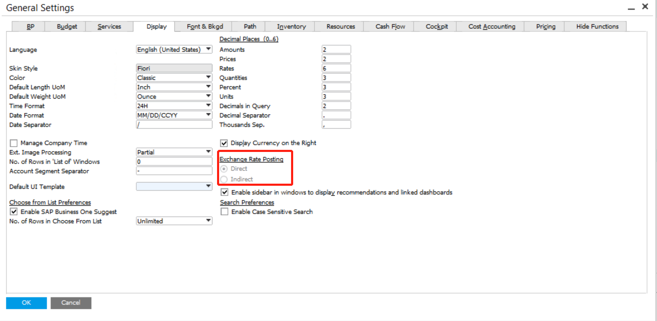Open the Language dropdown
The height and width of the screenshot is (321, 657).
tap(208, 49)
